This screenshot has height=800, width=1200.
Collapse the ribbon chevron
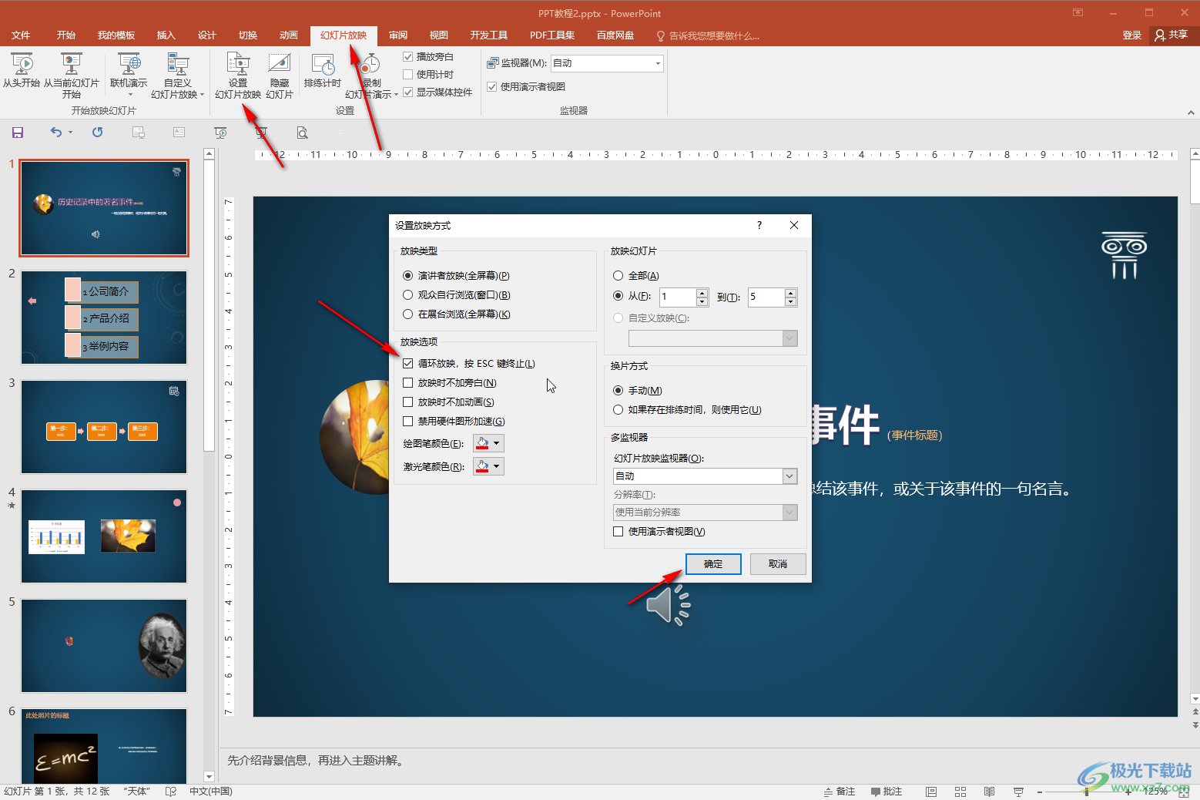tap(1191, 113)
